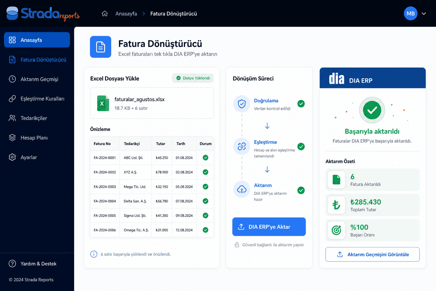The image size is (436, 291).
Task: Click the Aktarım cloud upload icon
Action: (x=242, y=189)
